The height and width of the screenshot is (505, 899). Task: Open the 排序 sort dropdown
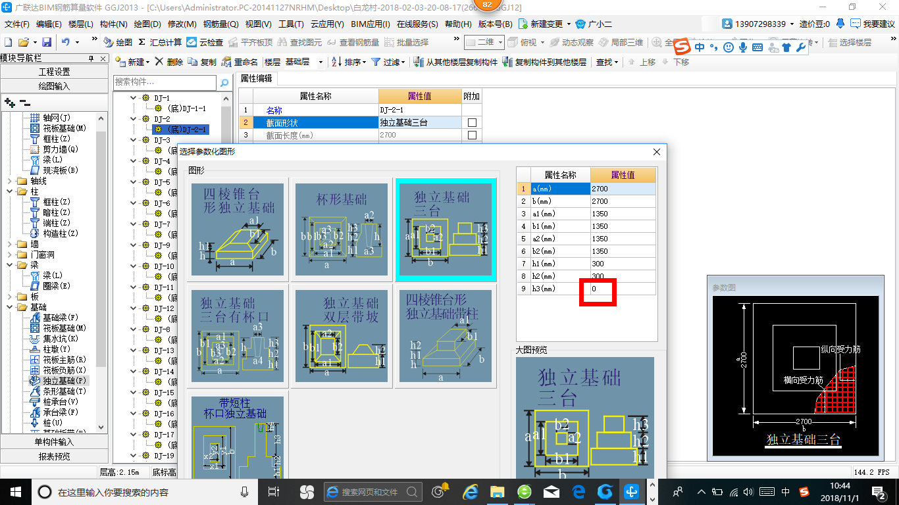pyautogui.click(x=349, y=62)
